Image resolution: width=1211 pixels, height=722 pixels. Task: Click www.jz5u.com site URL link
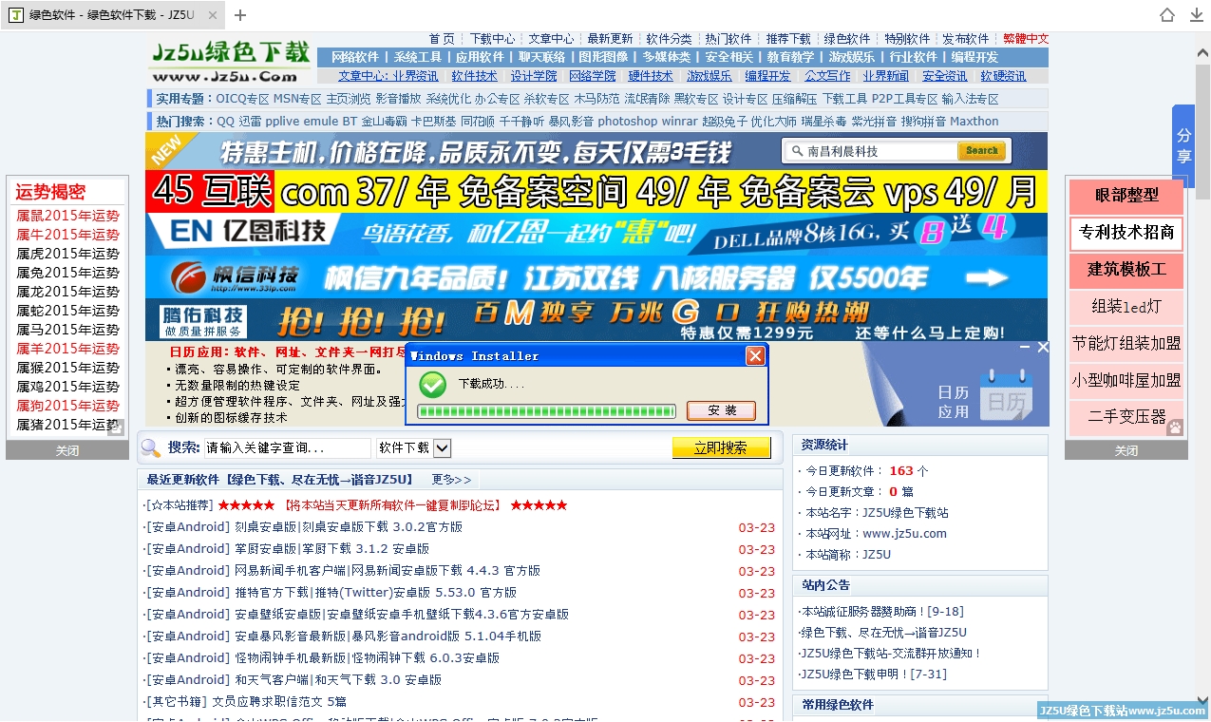click(904, 533)
